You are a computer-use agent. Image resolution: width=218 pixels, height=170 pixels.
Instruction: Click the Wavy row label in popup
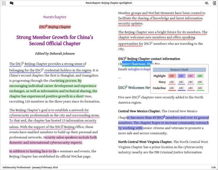click(x=162, y=82)
